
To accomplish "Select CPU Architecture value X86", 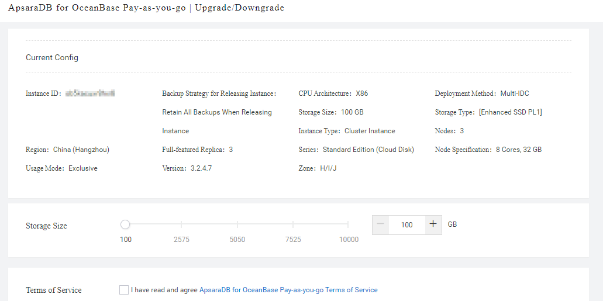I will coord(362,94).
